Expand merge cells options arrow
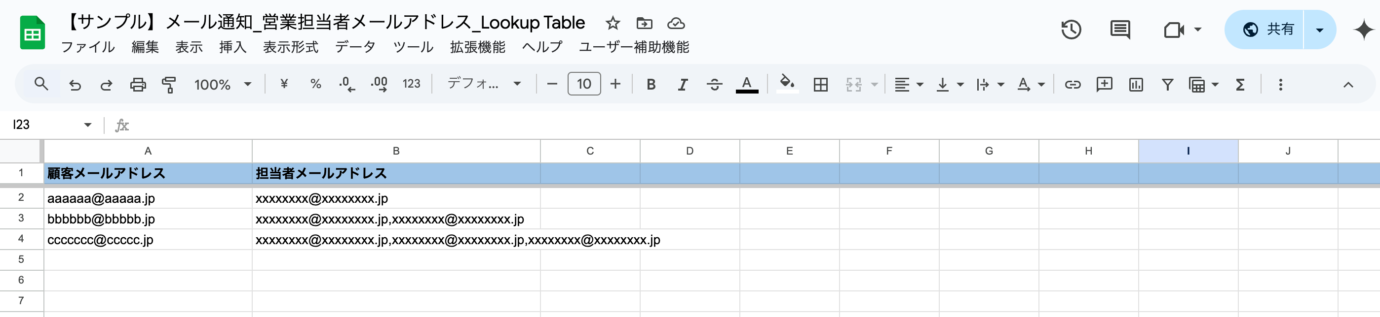The image size is (1380, 317). tap(874, 85)
